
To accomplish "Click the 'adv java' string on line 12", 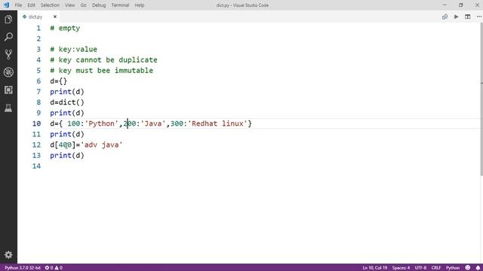I will [x=101, y=145].
